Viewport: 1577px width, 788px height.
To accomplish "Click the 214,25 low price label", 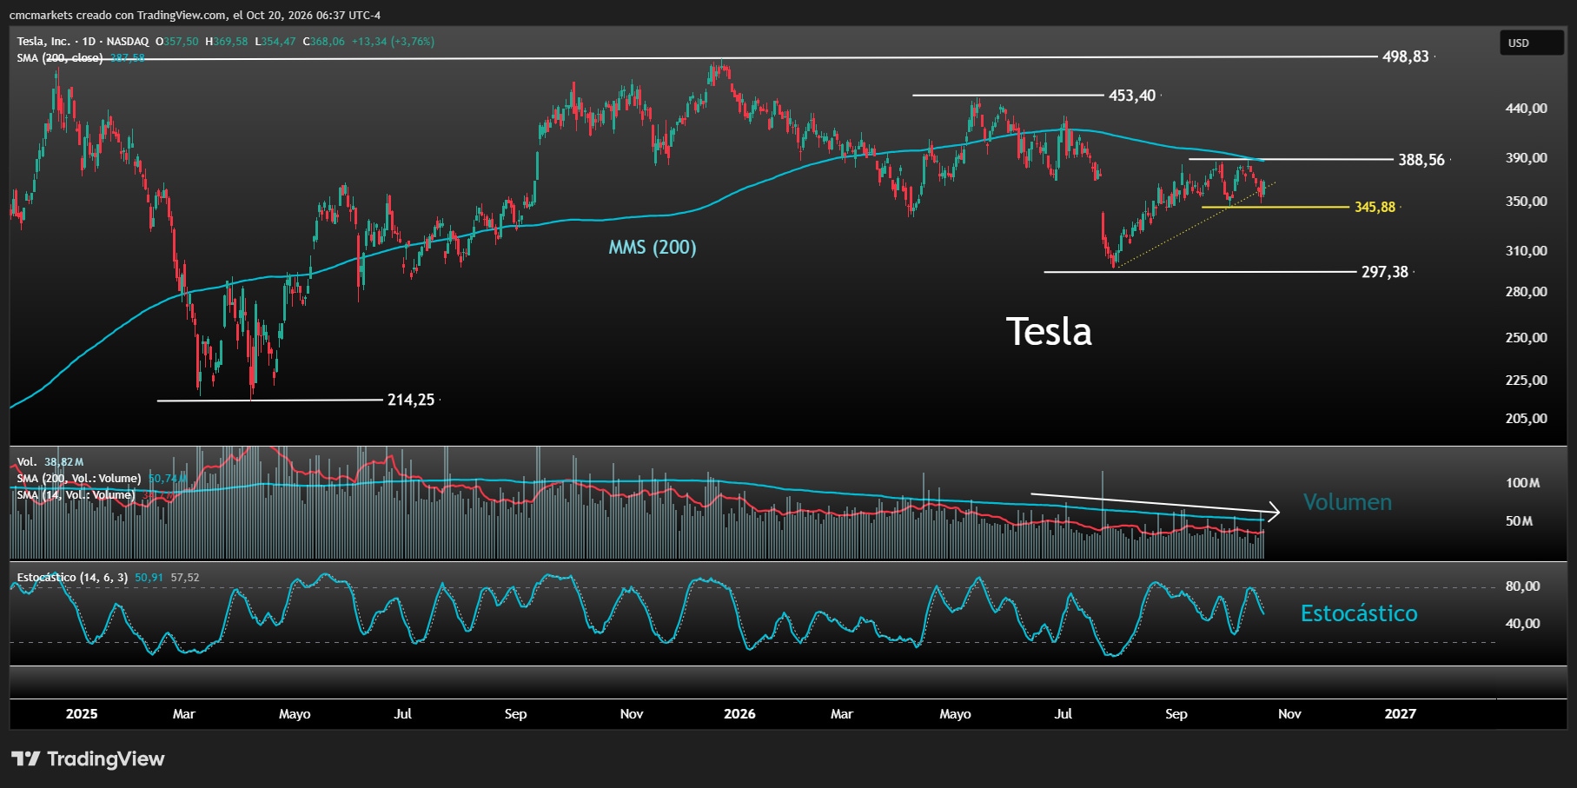I will [x=411, y=400].
